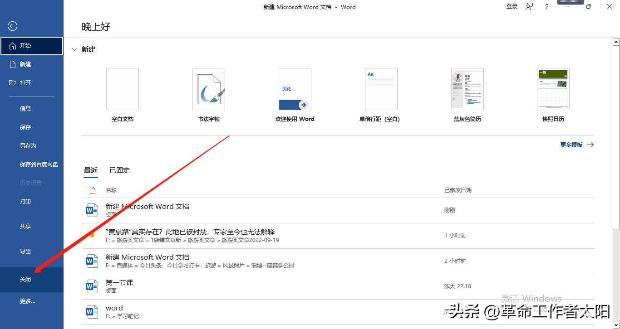Click Word icon beside the word file
Image resolution: width=620 pixels, height=329 pixels.
[x=92, y=312]
